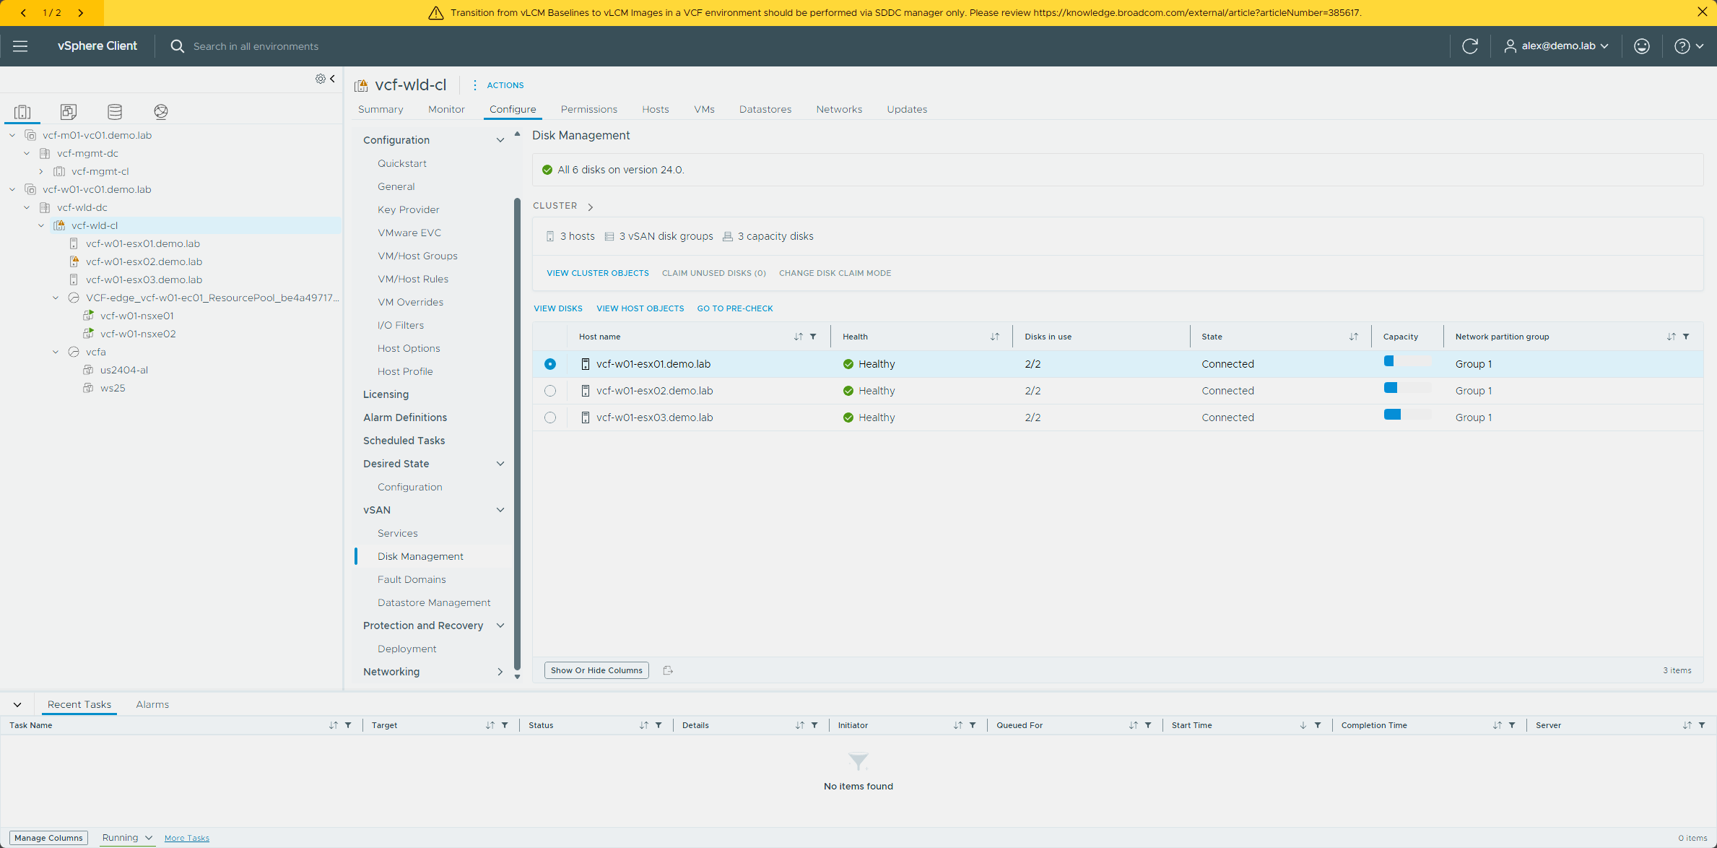The image size is (1717, 848).
Task: Switch to the Alarms tab
Action: 152,705
